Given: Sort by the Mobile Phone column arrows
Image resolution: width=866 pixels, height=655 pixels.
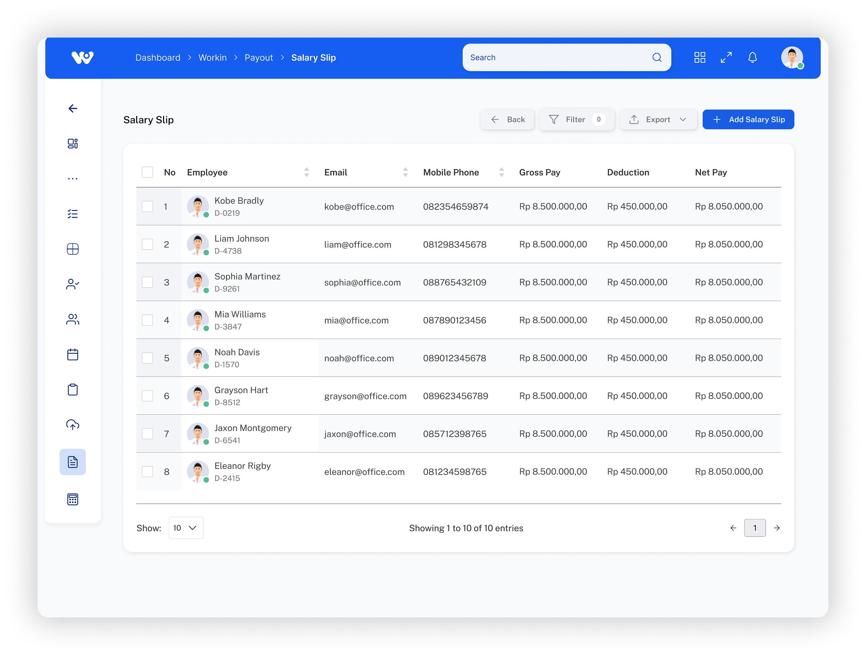Looking at the screenshot, I should (501, 172).
